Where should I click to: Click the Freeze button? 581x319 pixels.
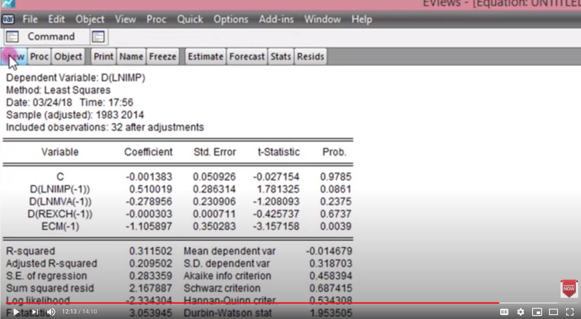[x=163, y=57]
